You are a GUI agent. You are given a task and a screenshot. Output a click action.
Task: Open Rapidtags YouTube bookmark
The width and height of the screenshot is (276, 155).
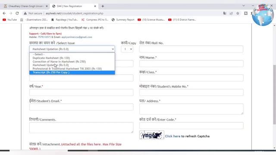click(65, 20)
